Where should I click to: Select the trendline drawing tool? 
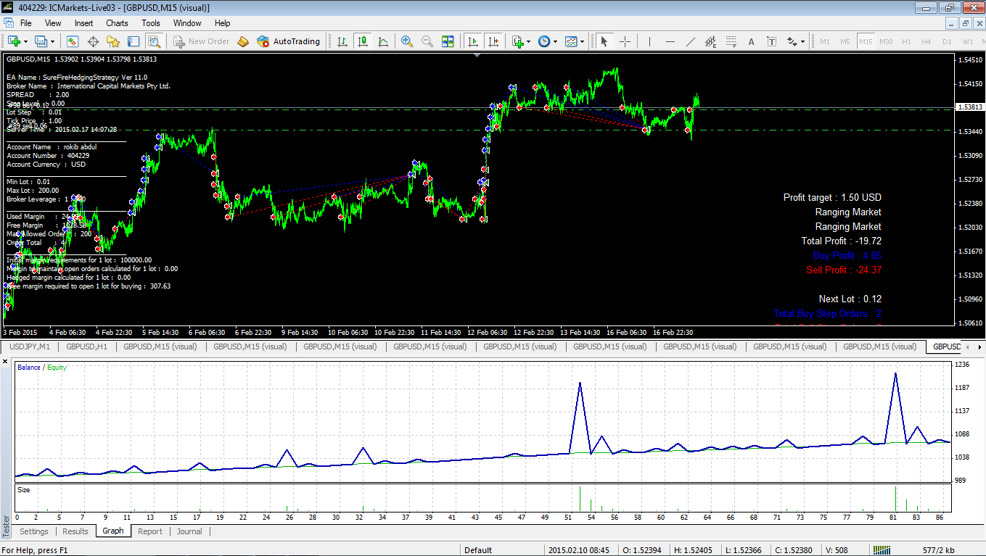click(690, 41)
